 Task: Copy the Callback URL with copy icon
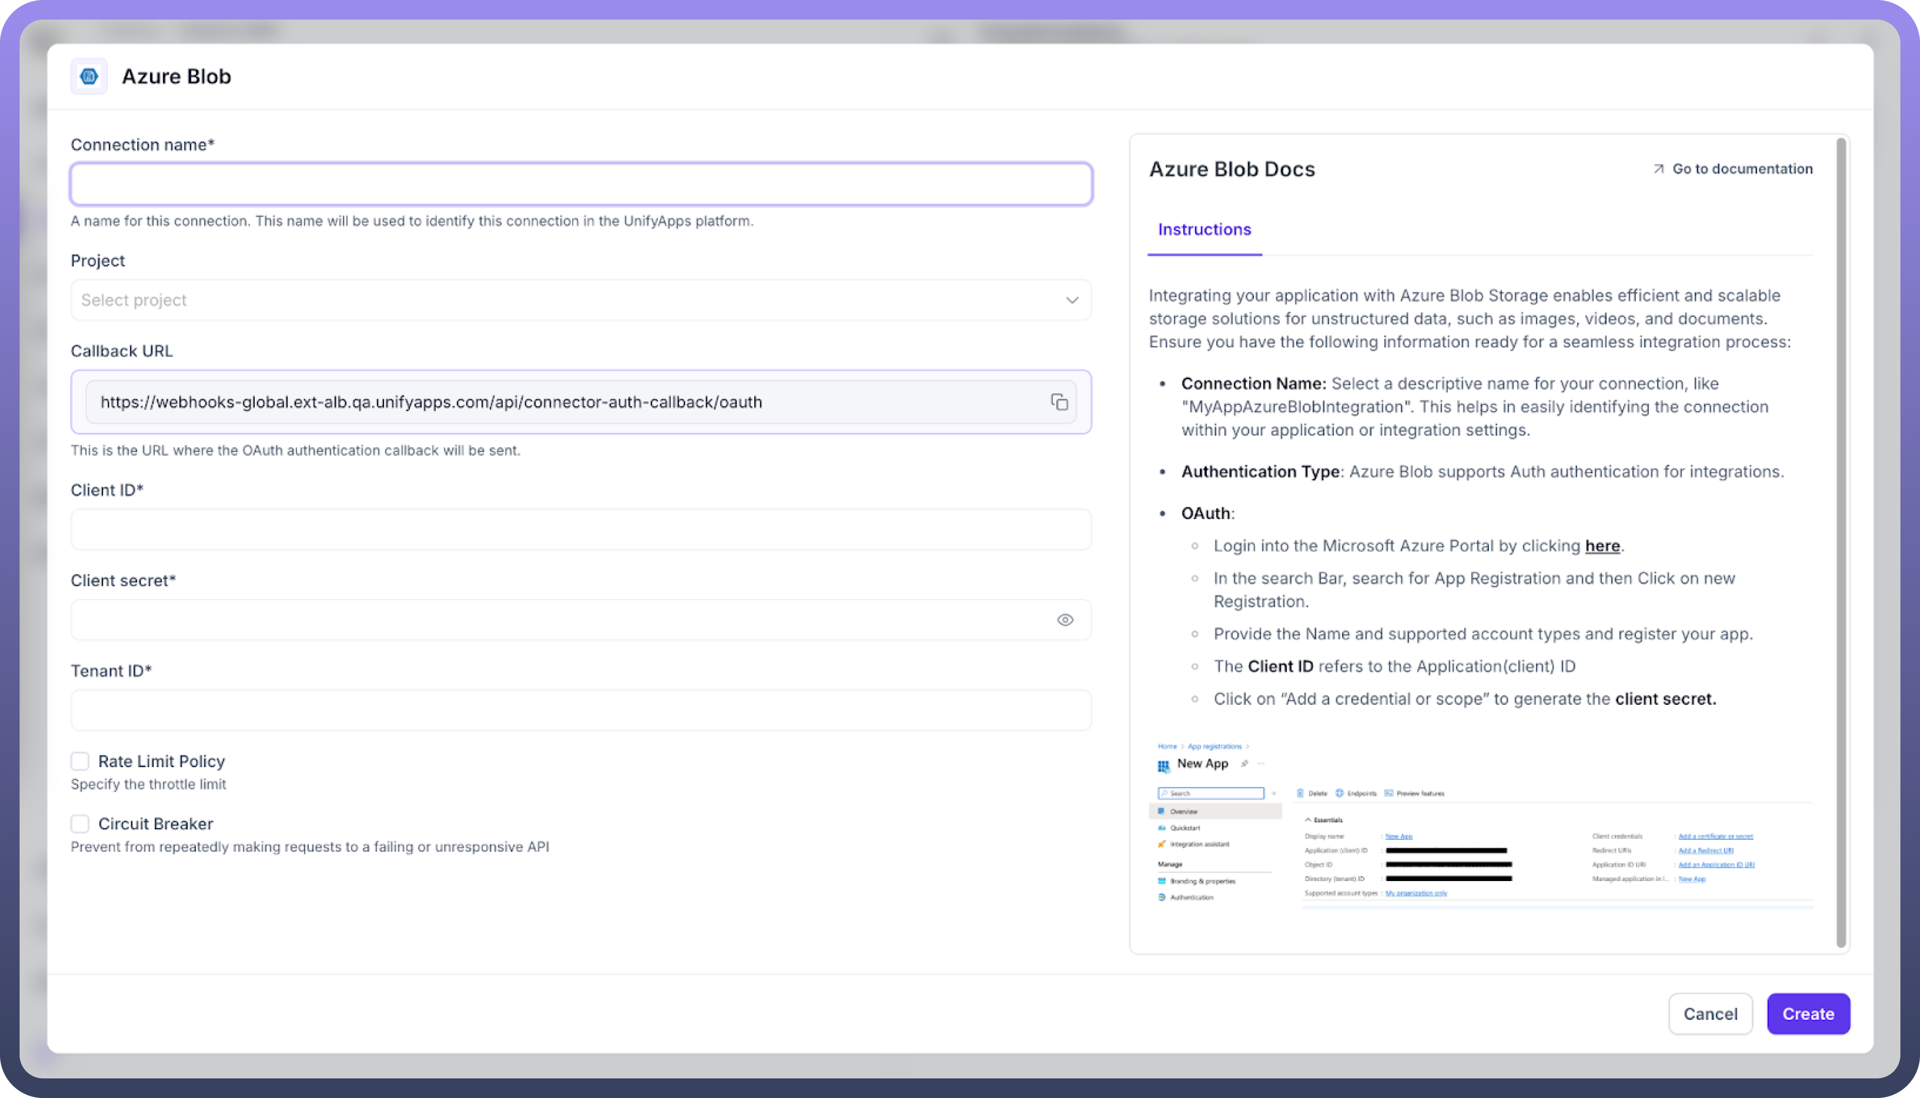click(1059, 402)
